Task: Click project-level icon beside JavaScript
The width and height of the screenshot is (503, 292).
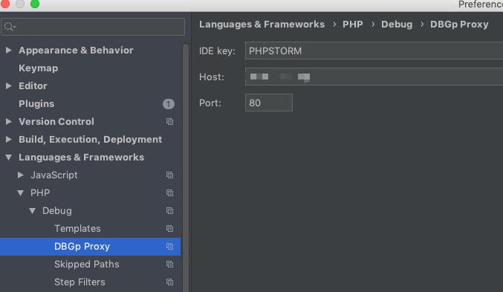Action: [x=169, y=175]
